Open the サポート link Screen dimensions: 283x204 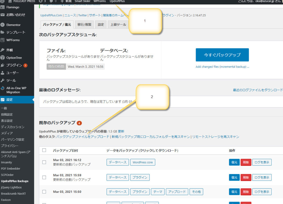95,15
